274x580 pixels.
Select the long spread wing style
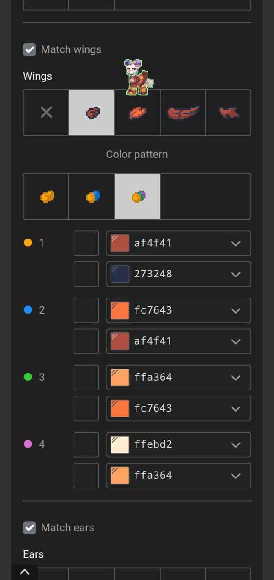pyautogui.click(x=183, y=113)
